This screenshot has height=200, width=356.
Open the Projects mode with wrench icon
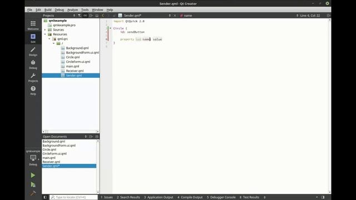pos(33,77)
